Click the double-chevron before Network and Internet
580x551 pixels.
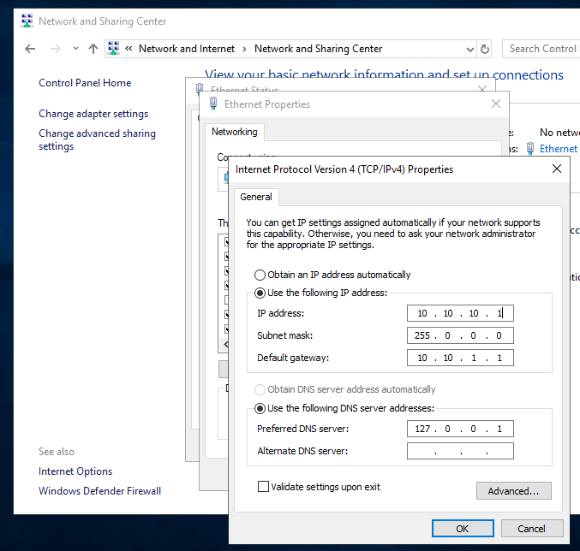click(129, 49)
